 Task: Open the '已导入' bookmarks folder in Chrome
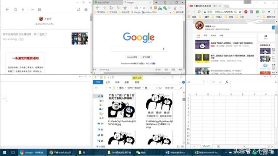pyautogui.click(x=218, y=17)
